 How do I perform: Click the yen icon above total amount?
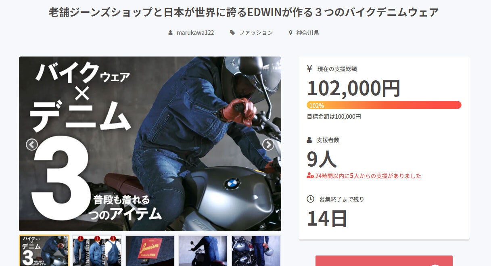point(309,69)
